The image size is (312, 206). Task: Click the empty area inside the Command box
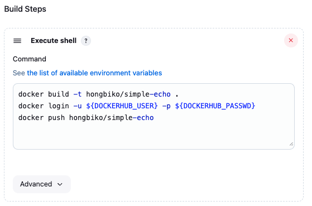coord(153,135)
